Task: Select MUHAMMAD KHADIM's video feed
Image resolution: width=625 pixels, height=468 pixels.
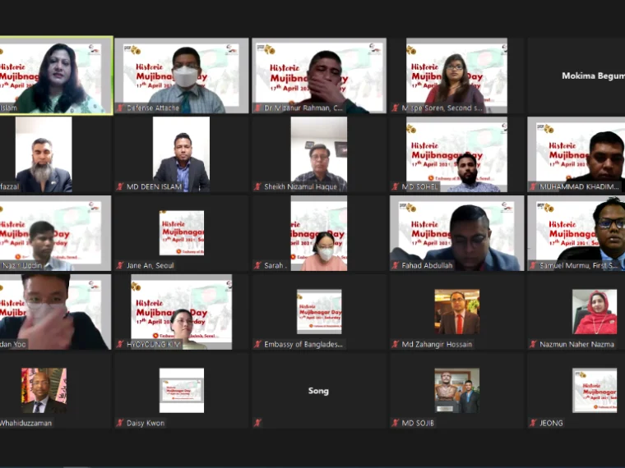Action: tap(576, 154)
